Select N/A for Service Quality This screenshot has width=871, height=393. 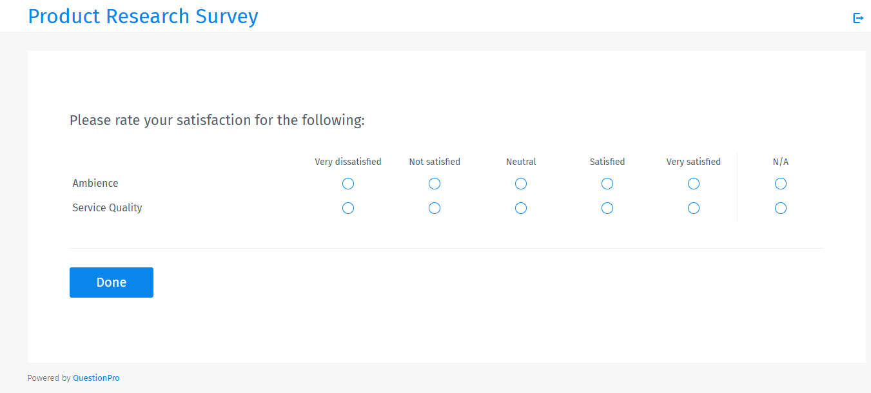781,208
